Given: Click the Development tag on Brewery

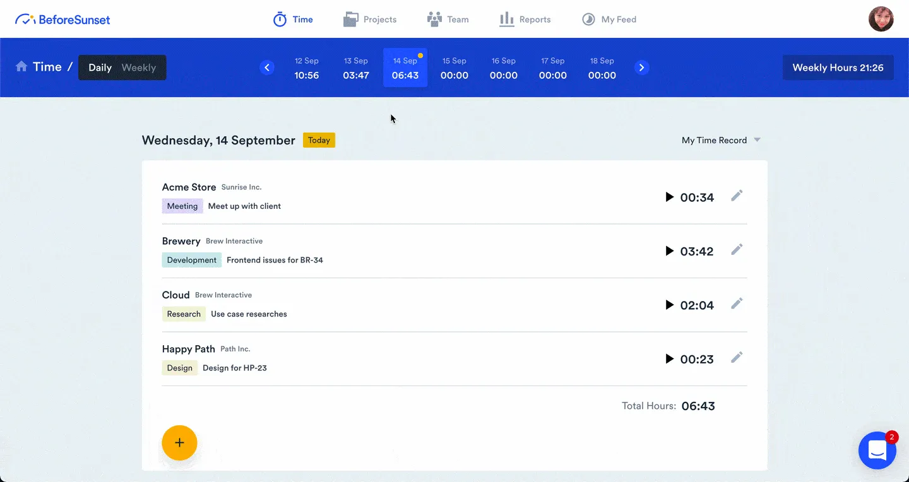Looking at the screenshot, I should pyautogui.click(x=192, y=260).
